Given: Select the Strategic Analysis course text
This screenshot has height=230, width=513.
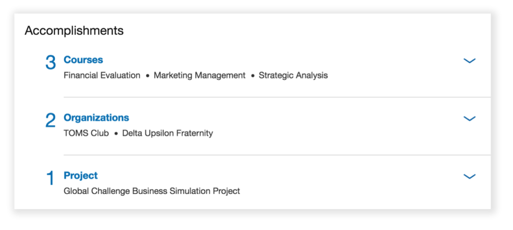Looking at the screenshot, I should pyautogui.click(x=293, y=75).
